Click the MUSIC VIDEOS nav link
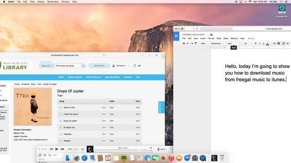Viewport: 291px width, 163px height. (75, 77)
